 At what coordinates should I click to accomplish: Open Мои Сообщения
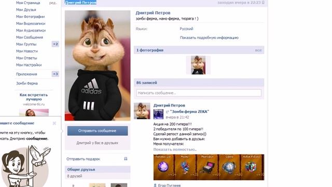pos(30,37)
